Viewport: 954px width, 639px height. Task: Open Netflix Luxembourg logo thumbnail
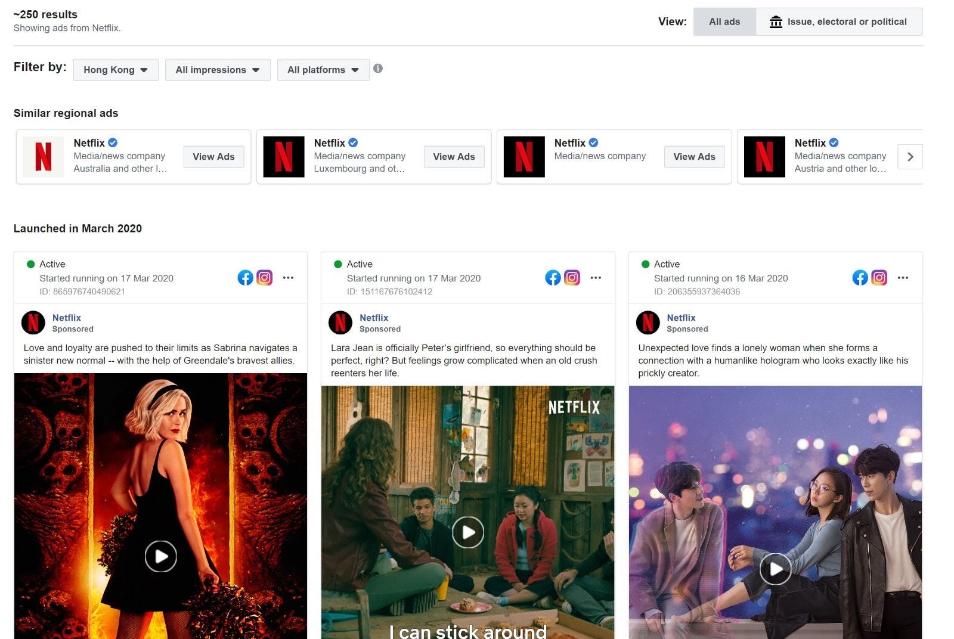(x=284, y=157)
